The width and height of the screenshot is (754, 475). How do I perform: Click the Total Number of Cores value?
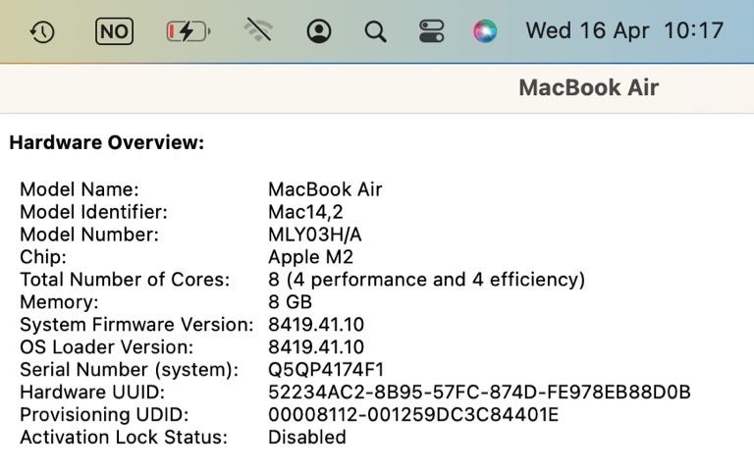[426, 280]
